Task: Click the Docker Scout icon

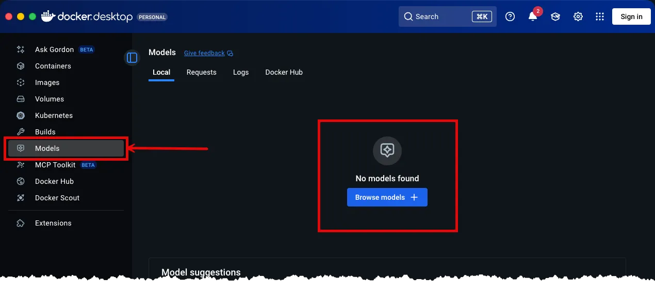Action: tap(21, 198)
